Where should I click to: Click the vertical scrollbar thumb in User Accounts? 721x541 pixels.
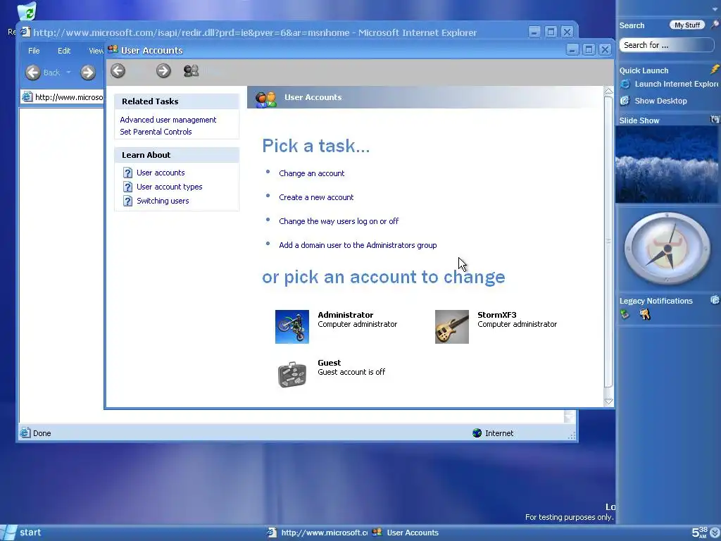[x=608, y=242]
